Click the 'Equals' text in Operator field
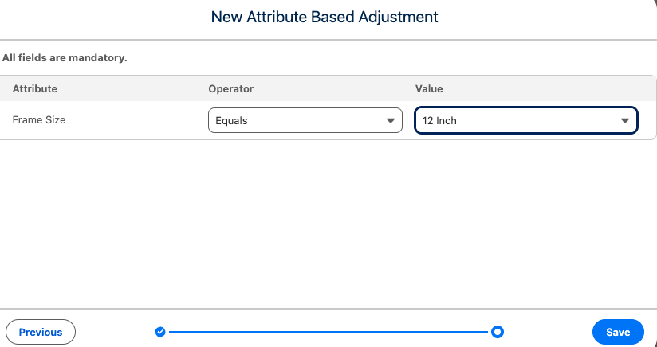657x347 pixels. click(x=231, y=121)
